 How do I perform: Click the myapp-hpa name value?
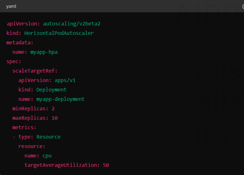pyautogui.click(x=44, y=52)
